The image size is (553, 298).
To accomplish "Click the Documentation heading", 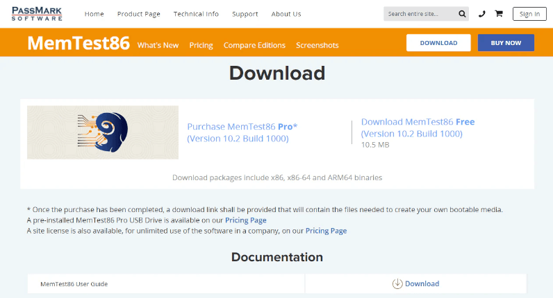I will coord(277,257).
